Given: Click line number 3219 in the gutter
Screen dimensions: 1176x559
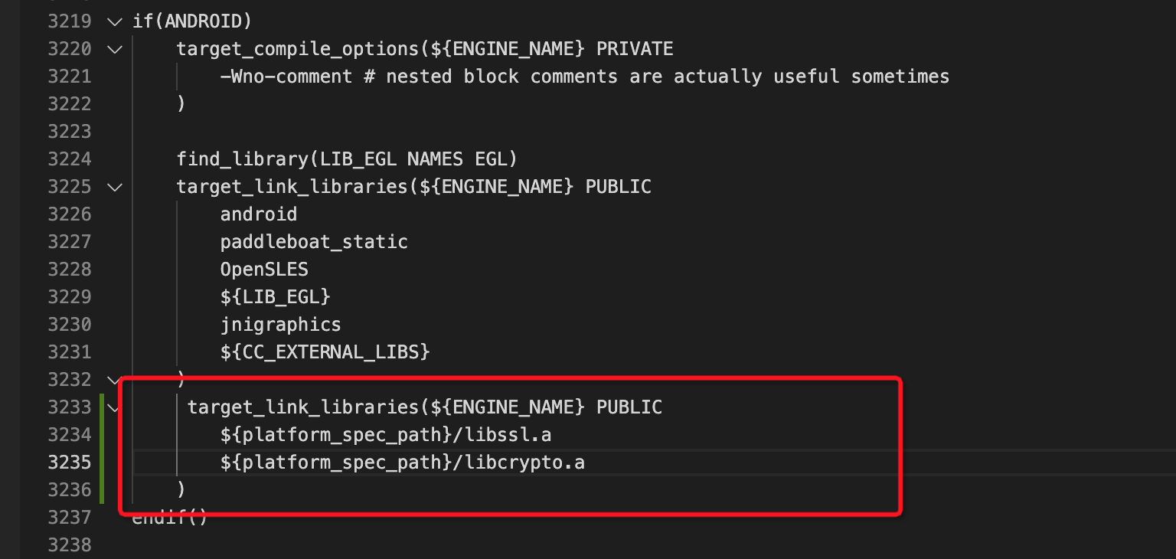Looking at the screenshot, I should click(70, 21).
